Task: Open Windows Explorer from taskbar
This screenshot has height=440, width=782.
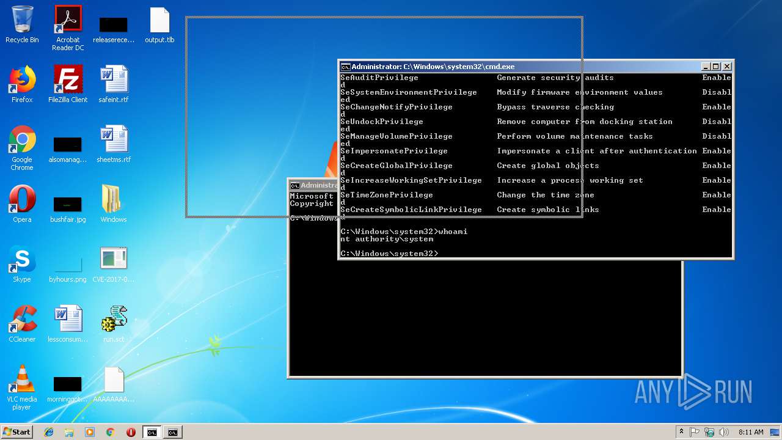Action: [69, 432]
